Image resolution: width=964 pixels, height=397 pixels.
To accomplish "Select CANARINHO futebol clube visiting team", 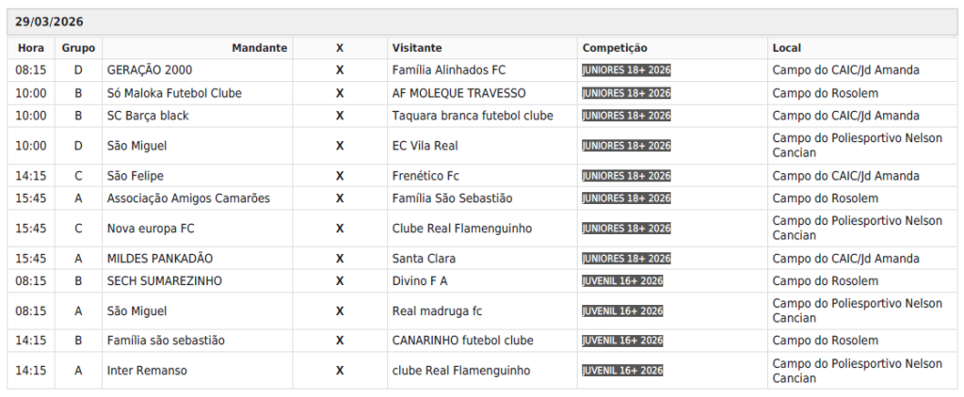I will 462,341.
